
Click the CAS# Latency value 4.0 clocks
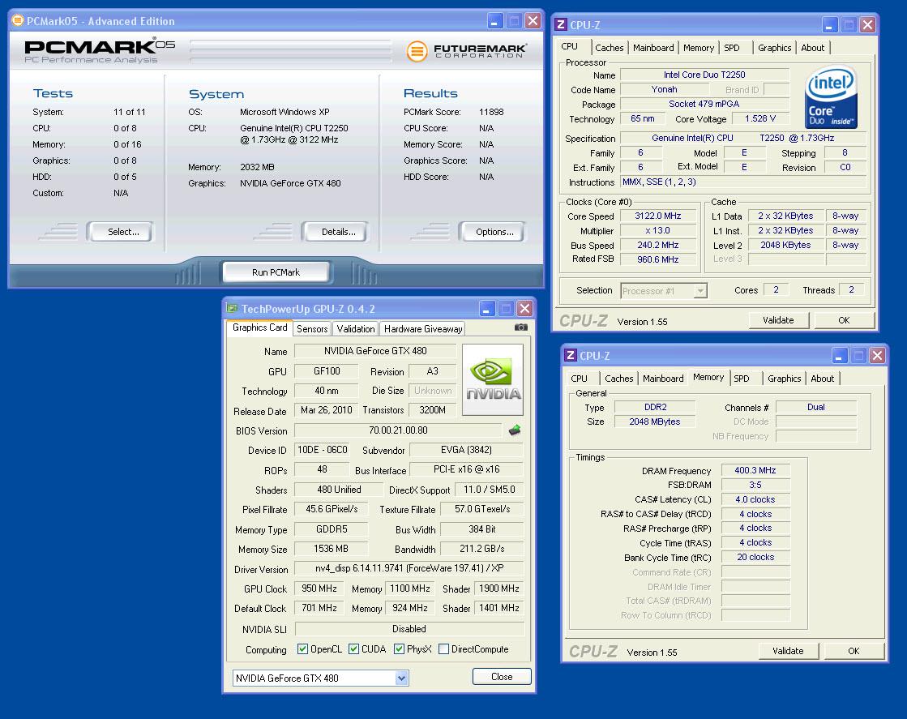[755, 499]
